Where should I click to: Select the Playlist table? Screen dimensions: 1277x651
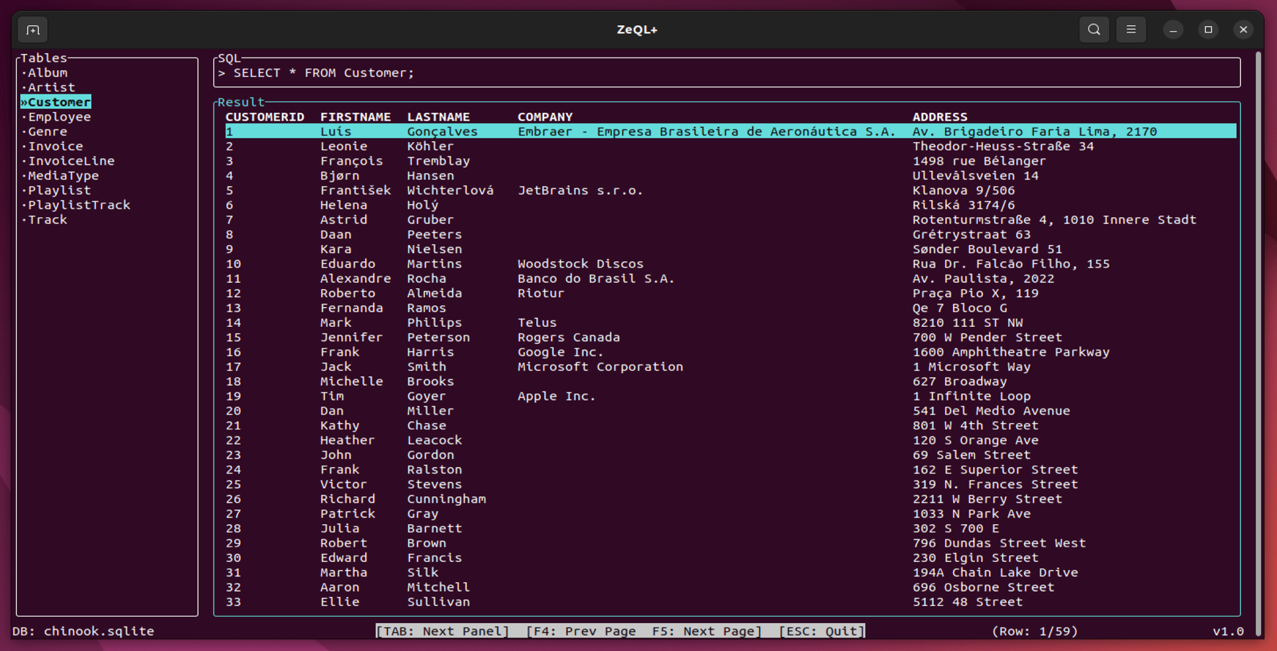click(59, 190)
